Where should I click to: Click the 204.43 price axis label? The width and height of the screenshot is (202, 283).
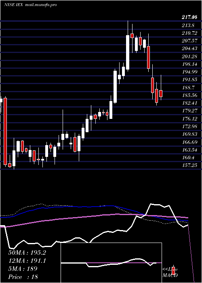coord(189,49)
